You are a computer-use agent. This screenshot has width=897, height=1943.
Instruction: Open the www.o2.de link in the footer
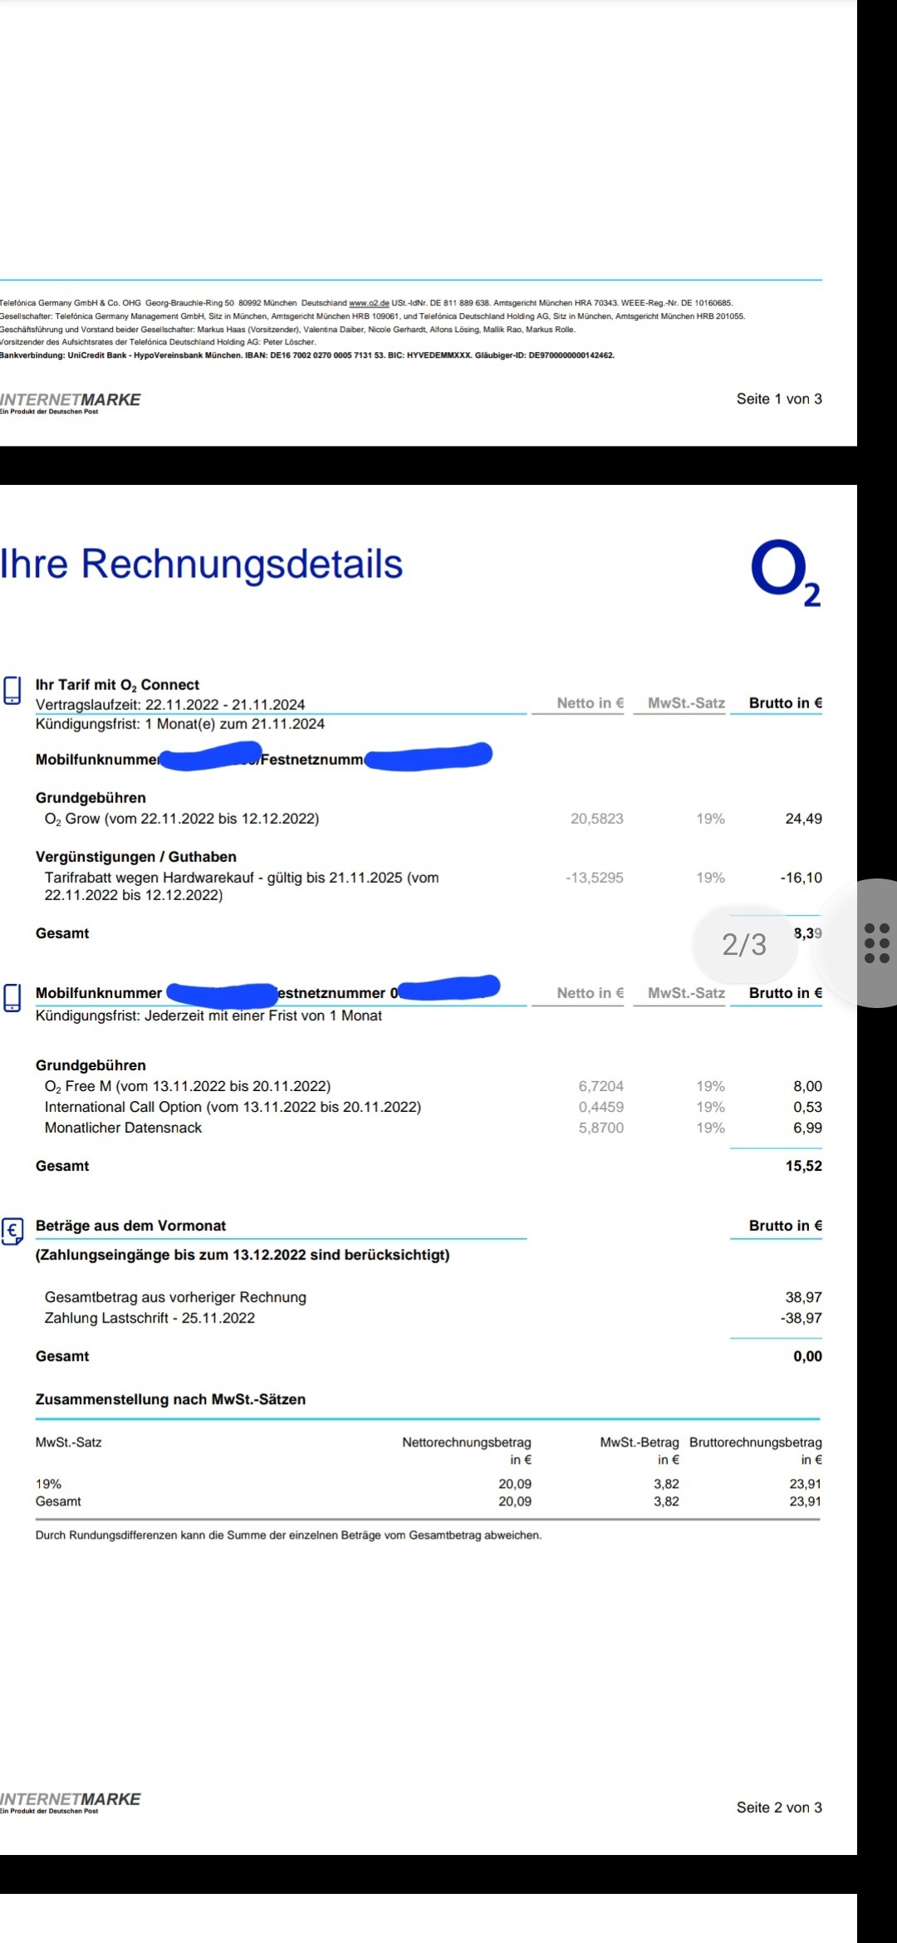coord(369,303)
